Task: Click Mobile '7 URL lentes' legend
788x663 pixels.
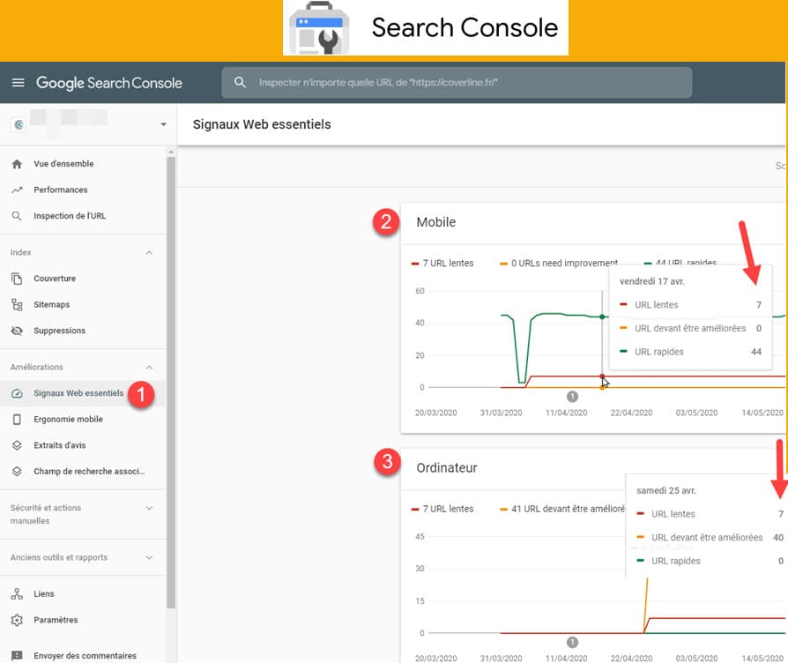Action: 442,263
